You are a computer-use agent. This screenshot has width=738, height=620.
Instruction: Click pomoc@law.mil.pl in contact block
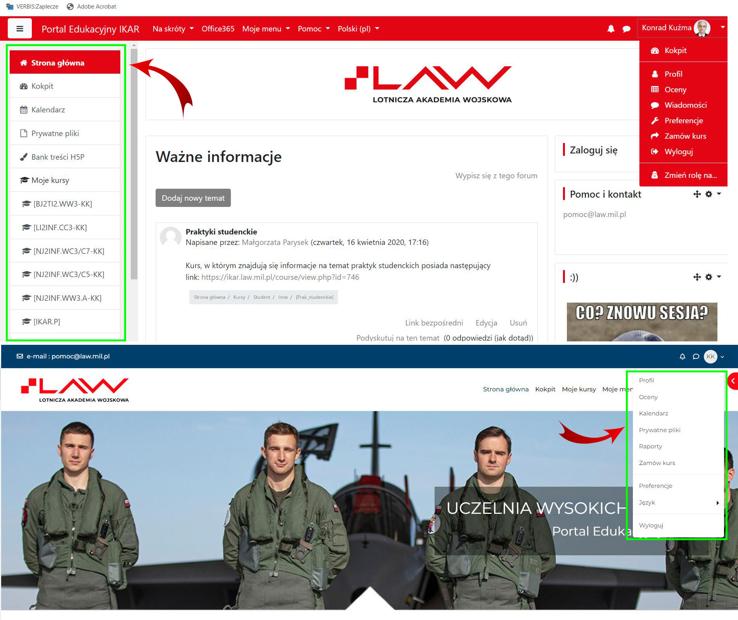click(x=594, y=214)
